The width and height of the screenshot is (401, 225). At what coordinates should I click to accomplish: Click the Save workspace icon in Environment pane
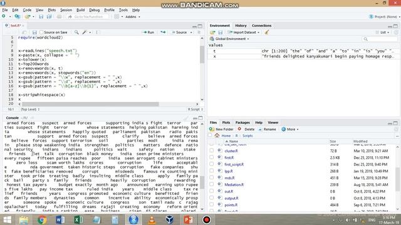coord(221,32)
